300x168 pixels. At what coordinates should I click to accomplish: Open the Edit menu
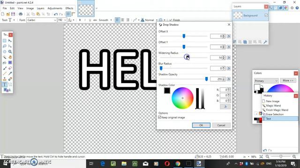click(x=12, y=8)
